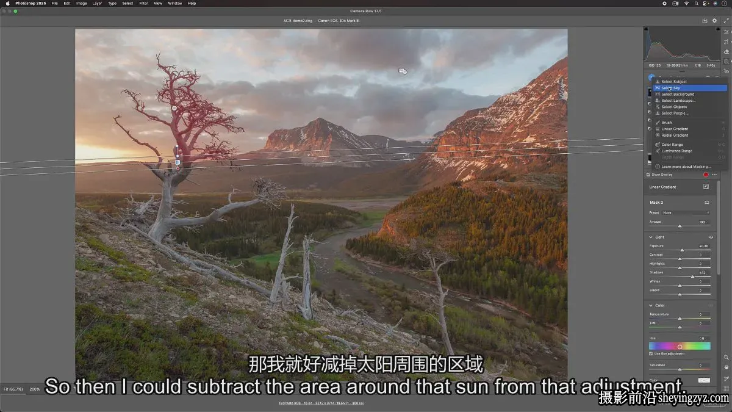Select the Red Eye tool icon

point(726,71)
